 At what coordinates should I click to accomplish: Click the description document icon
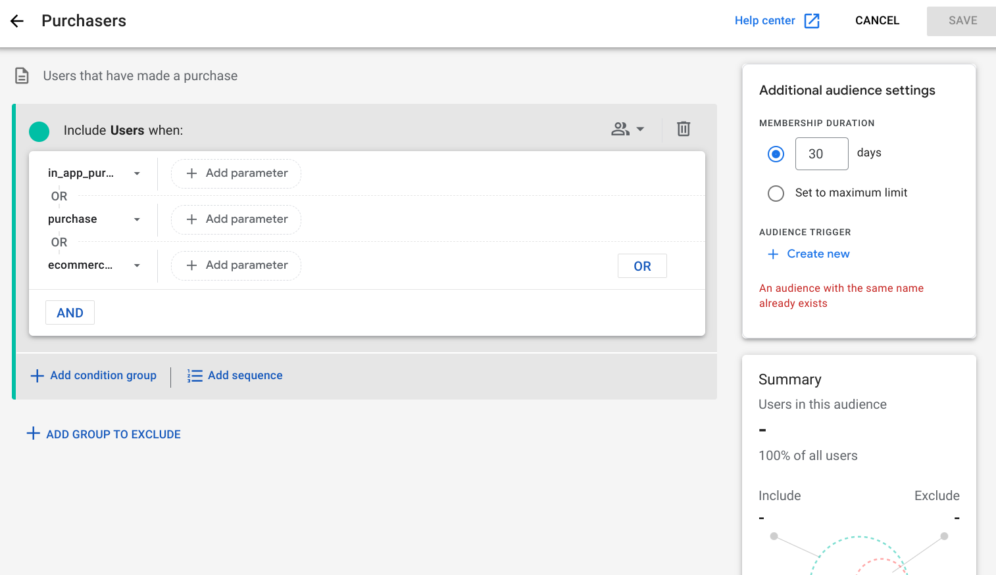(x=22, y=76)
